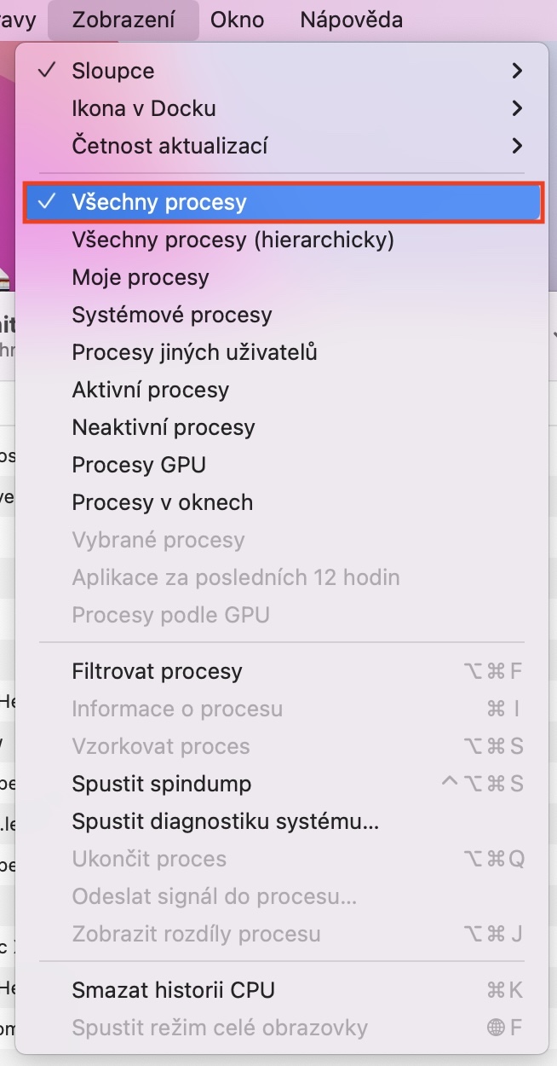Open the Okno menu
557x1066 pixels.
click(237, 19)
